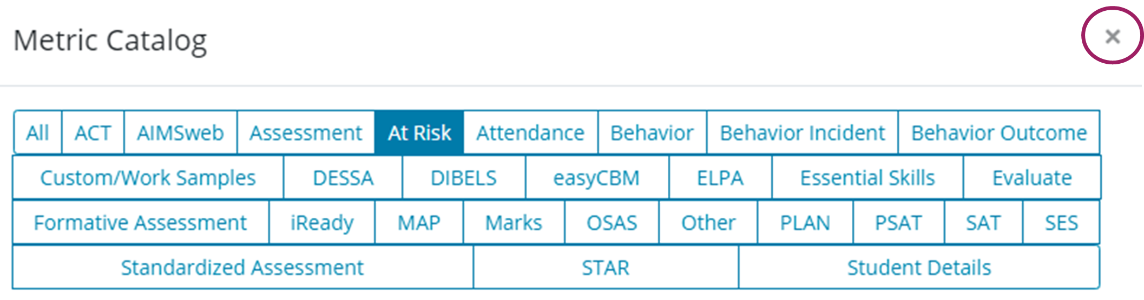
Task: Select the All category filter
Action: point(37,133)
